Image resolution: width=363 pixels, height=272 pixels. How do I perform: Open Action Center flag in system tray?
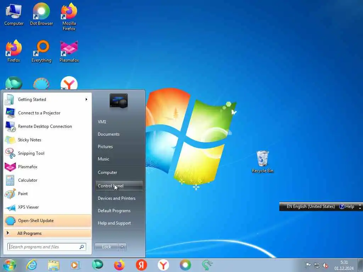tap(308, 265)
